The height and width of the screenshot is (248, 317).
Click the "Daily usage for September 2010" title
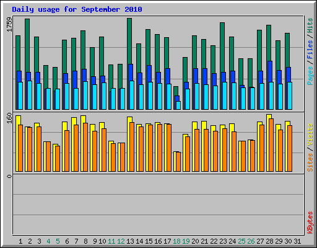pyautogui.click(x=77, y=9)
